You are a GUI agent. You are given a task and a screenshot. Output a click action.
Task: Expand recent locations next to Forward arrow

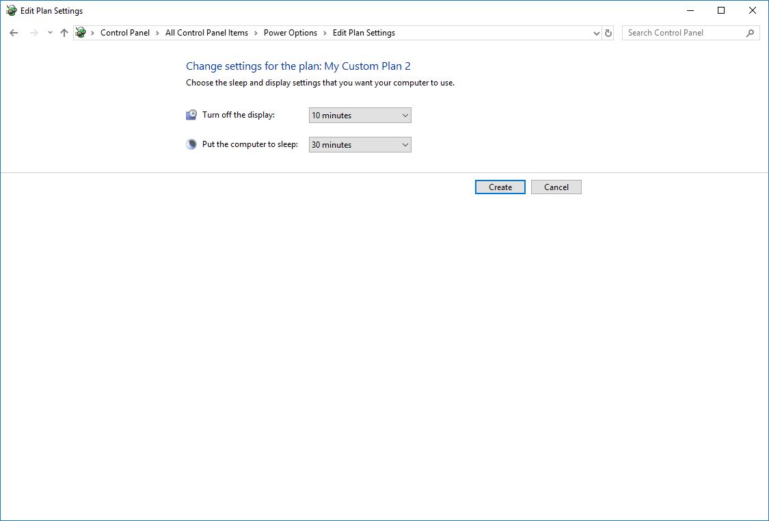tap(49, 32)
